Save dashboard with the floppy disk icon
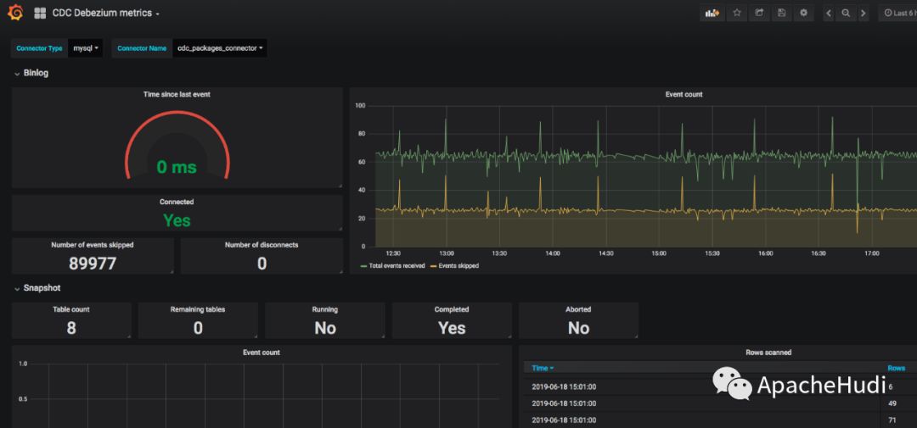This screenshot has width=917, height=428. coord(781,13)
